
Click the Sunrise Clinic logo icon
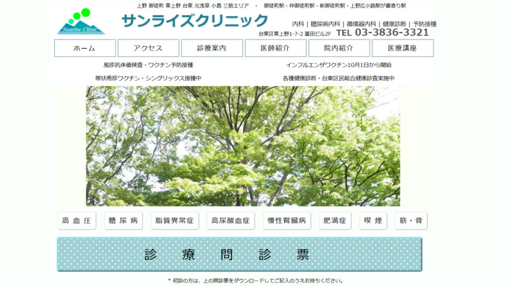click(81, 21)
